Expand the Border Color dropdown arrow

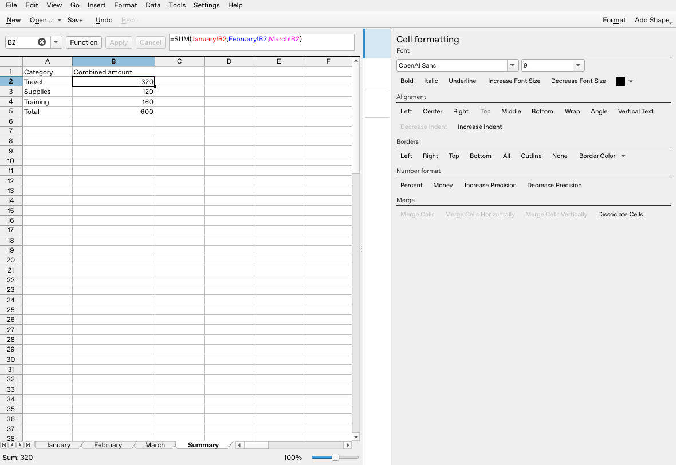(x=623, y=156)
